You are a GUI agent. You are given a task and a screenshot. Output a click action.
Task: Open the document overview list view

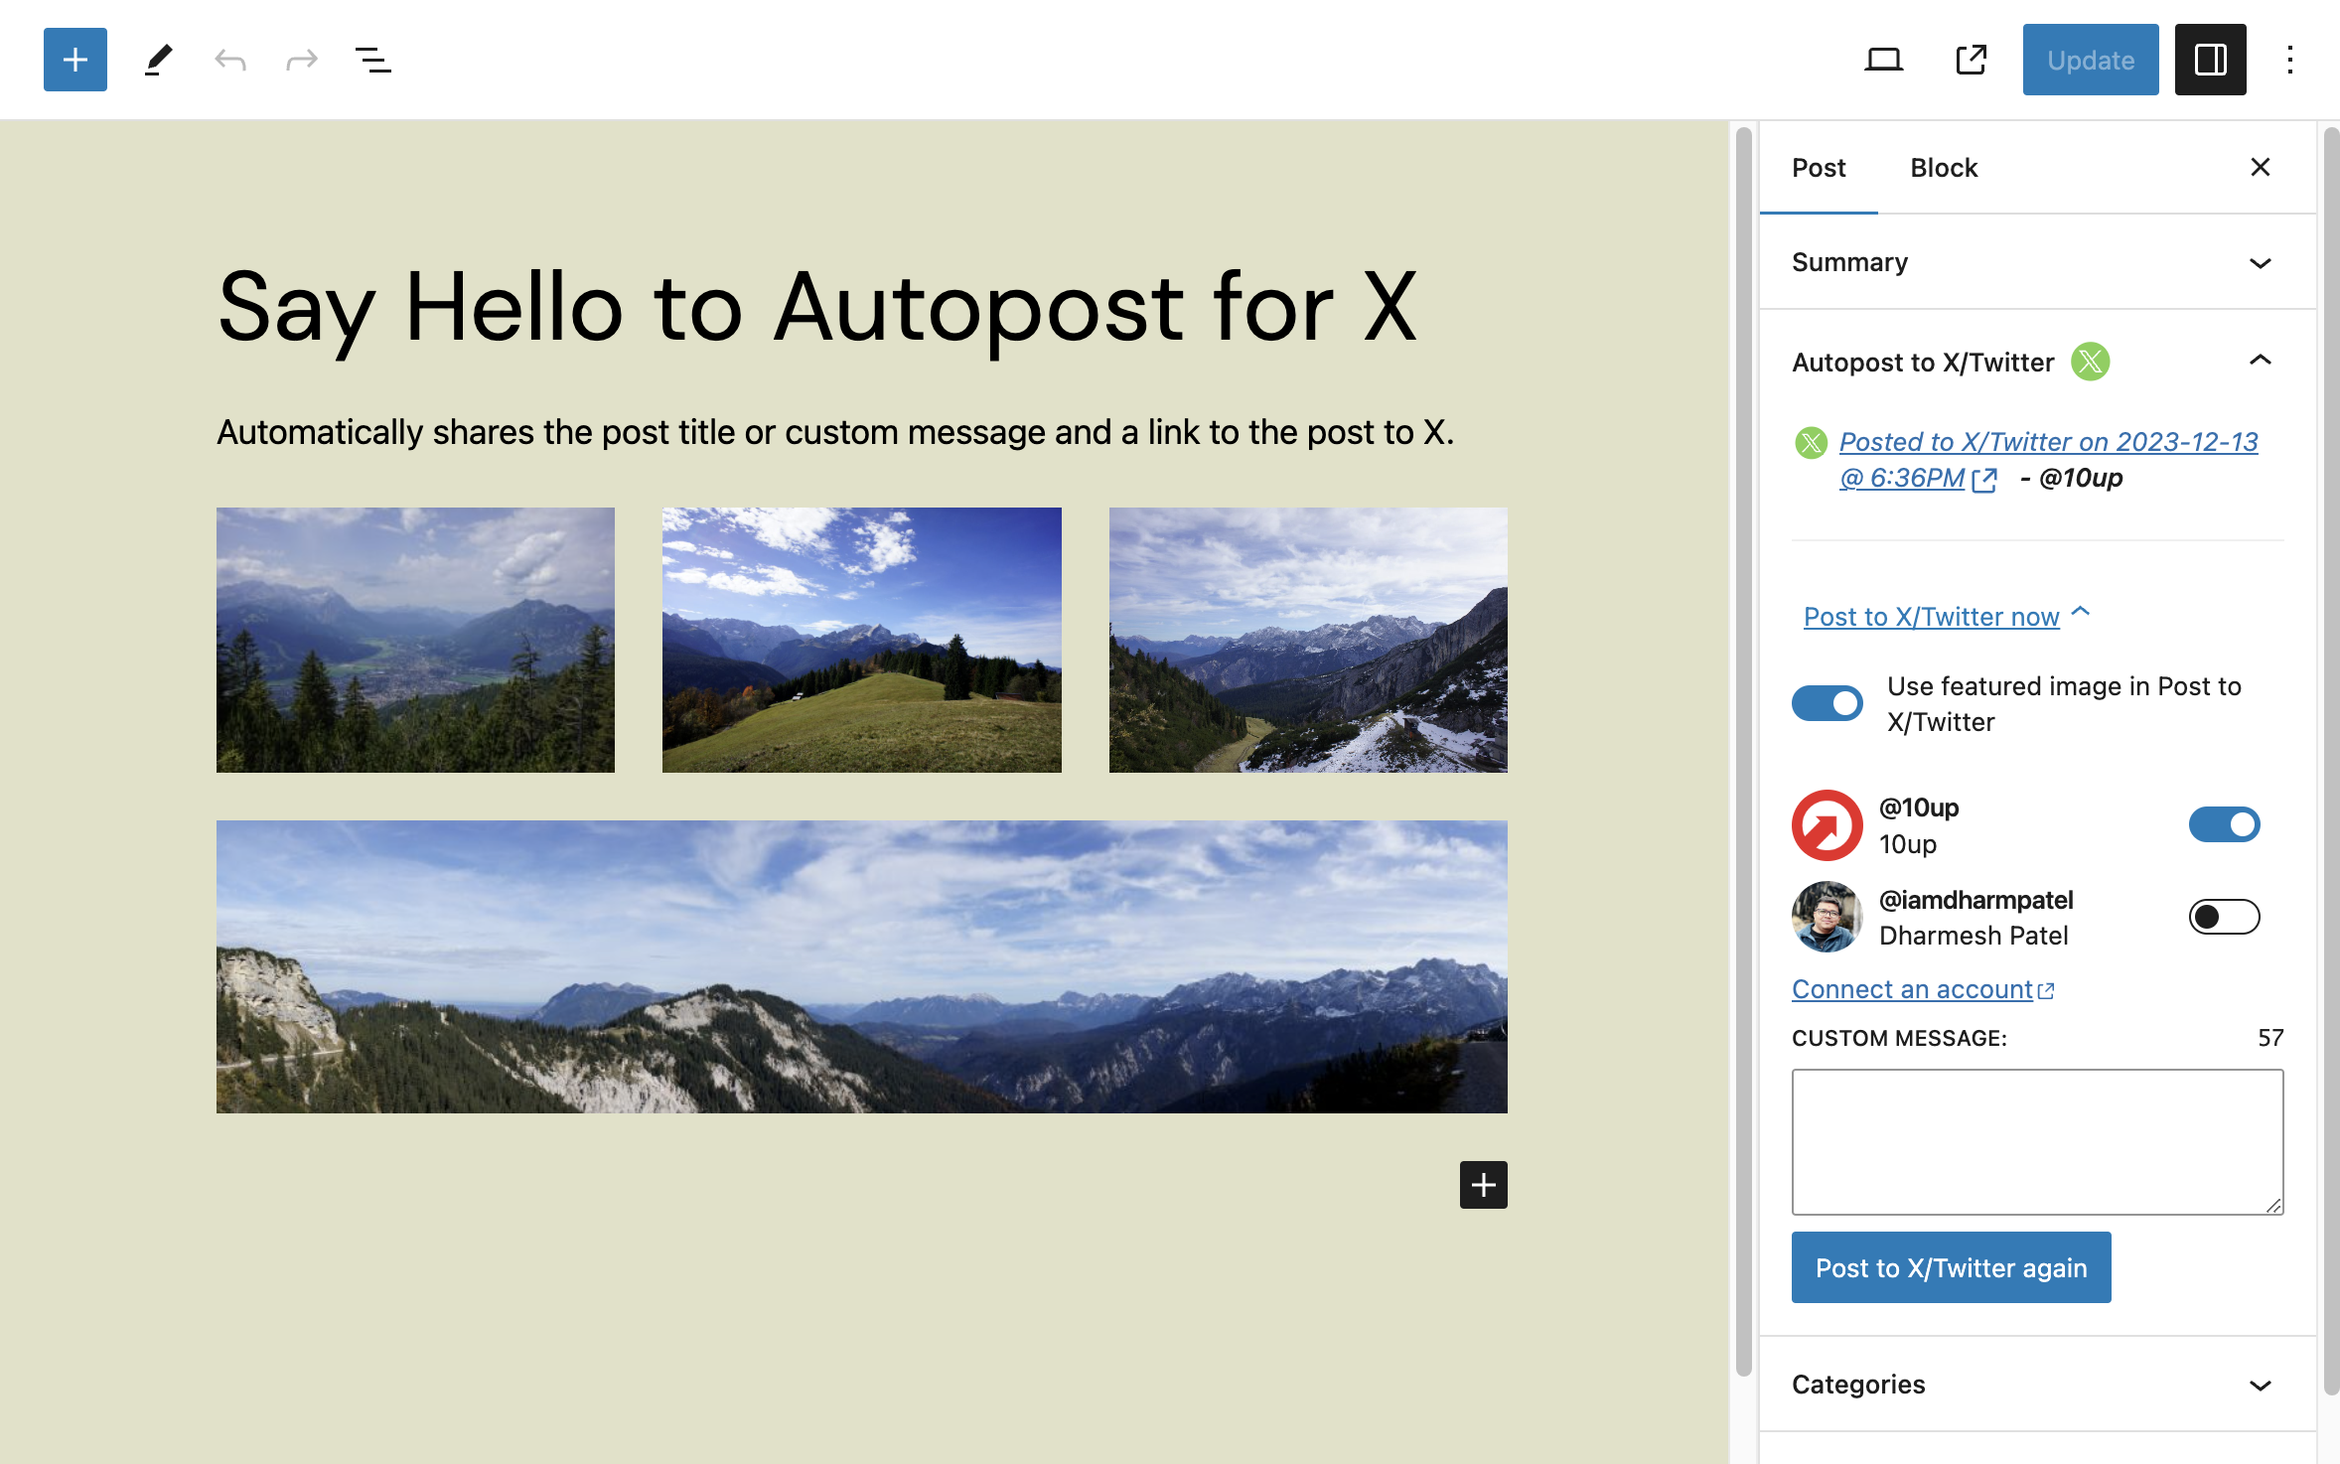(x=372, y=60)
